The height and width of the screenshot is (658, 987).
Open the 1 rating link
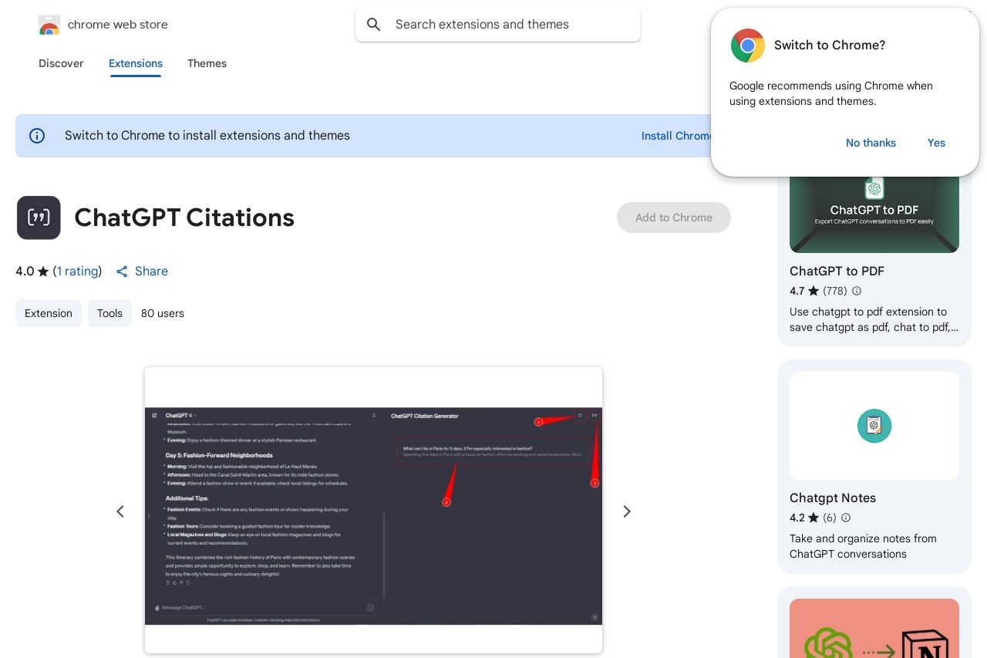(78, 272)
